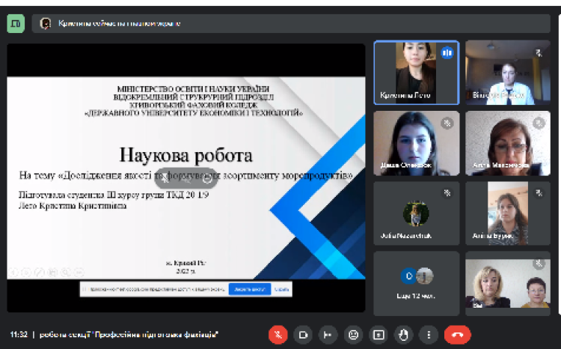This screenshot has height=349, width=561.
Task: Click the hide link in sharing notification
Action: click(281, 289)
